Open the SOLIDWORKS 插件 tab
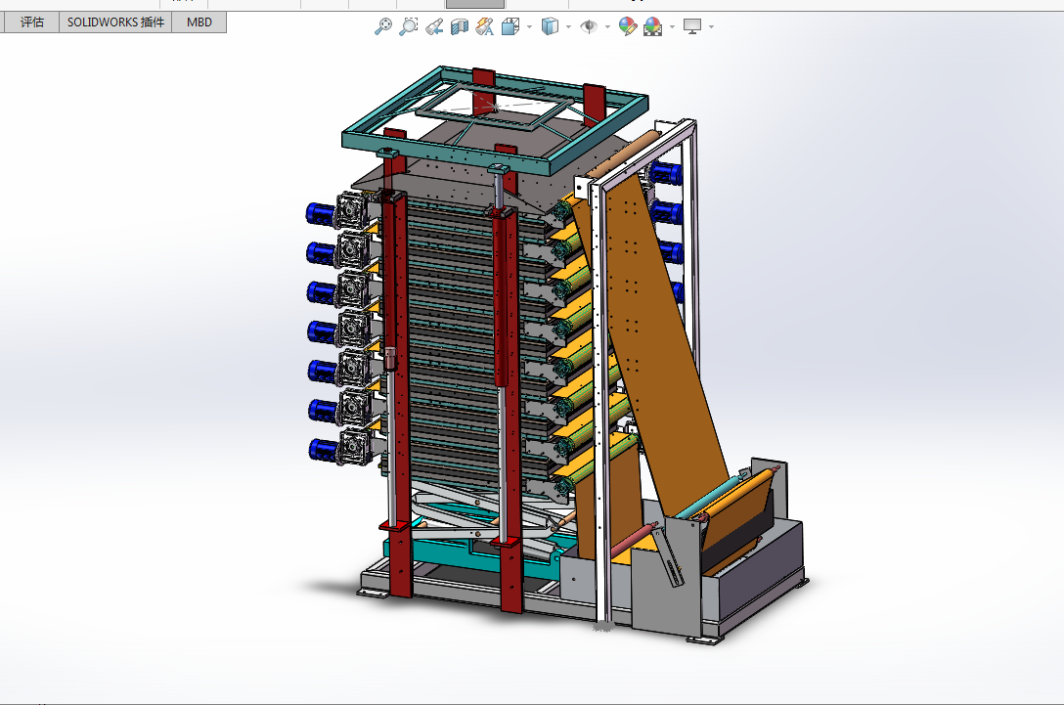The image size is (1064, 705). [x=115, y=22]
